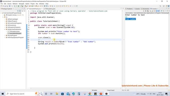Click the 'Smart Insert' status bar entry
Viewport: 170px width, 96px height.
pyautogui.click(x=111, y=90)
